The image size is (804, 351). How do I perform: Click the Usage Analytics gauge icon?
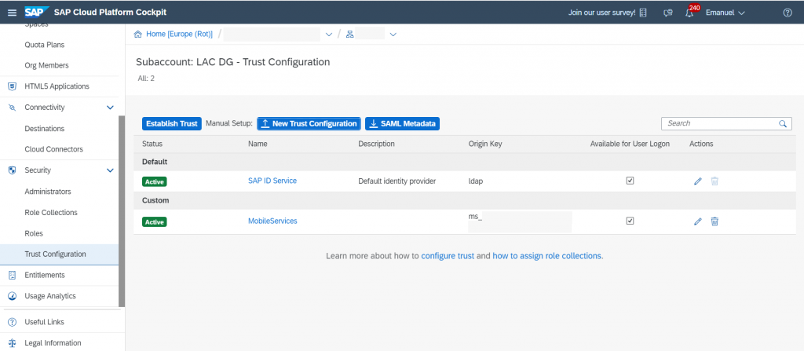pos(13,296)
